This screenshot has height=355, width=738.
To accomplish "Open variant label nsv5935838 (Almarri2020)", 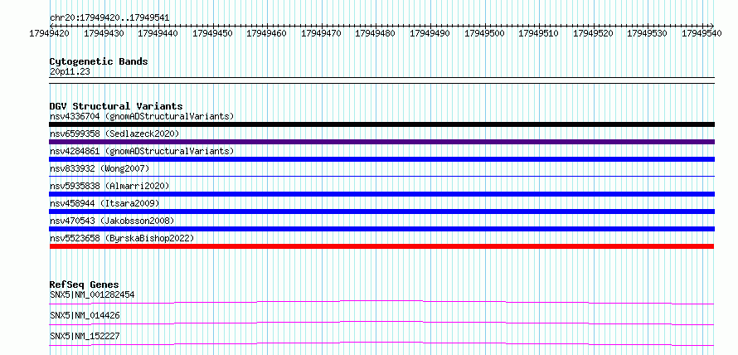I will tap(109, 186).
